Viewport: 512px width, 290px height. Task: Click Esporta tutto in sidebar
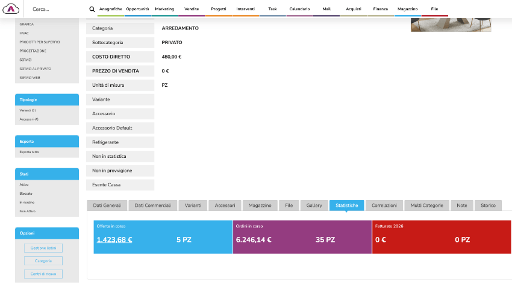coord(29,152)
